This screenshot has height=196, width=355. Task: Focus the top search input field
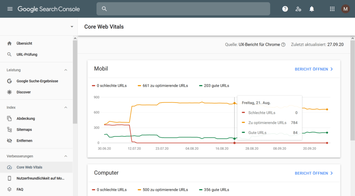click(x=183, y=9)
